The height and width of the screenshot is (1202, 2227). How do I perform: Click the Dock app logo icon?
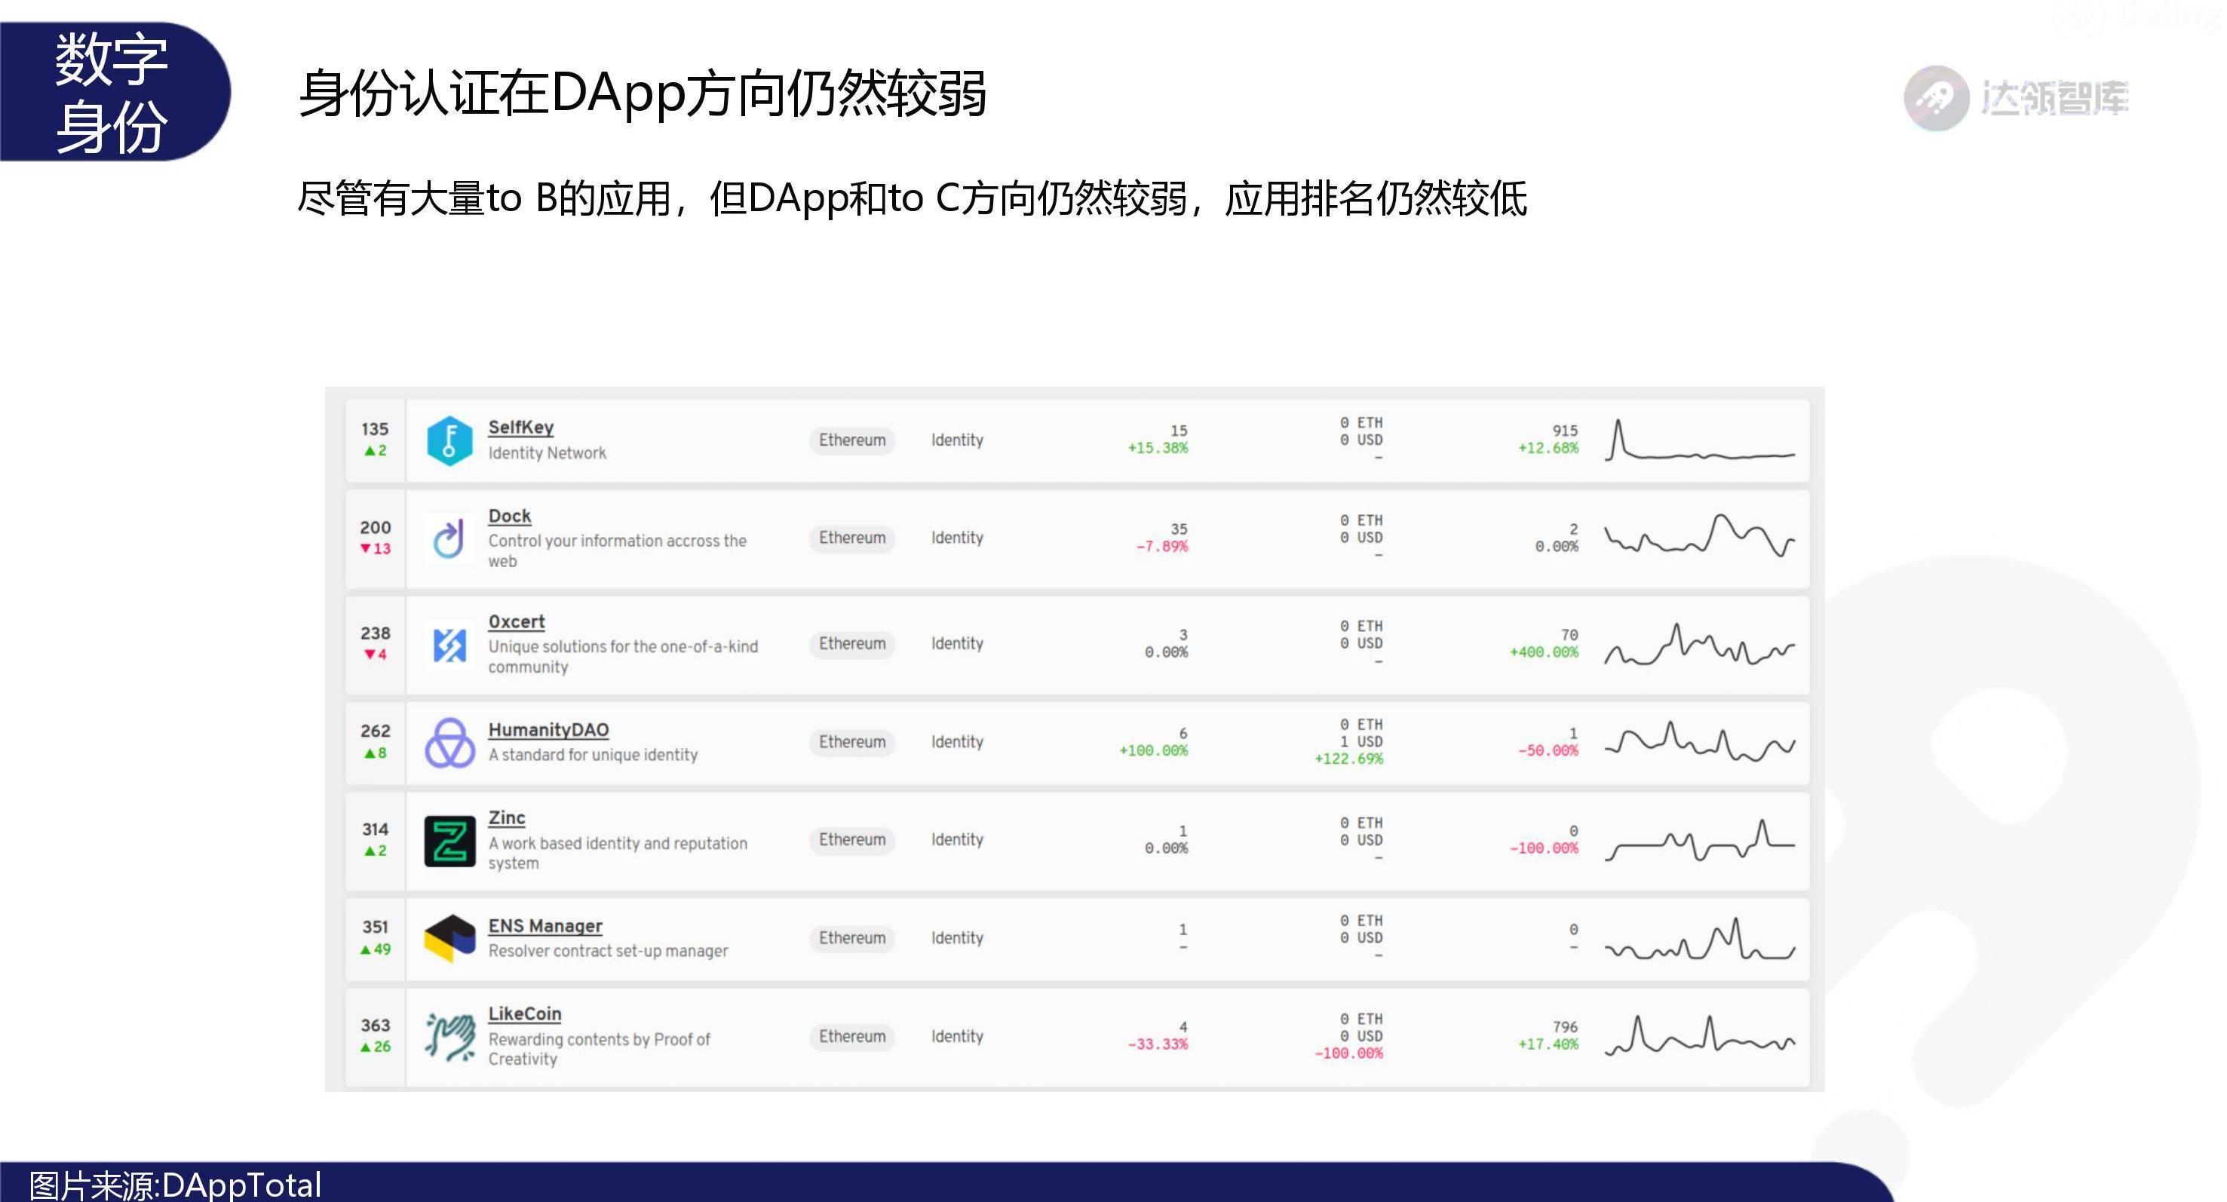click(449, 538)
